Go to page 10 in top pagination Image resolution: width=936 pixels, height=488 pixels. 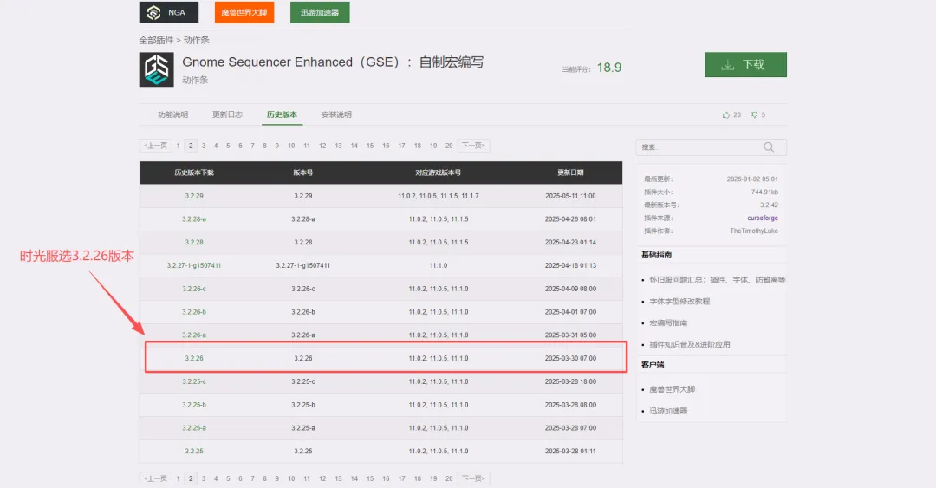tap(291, 146)
